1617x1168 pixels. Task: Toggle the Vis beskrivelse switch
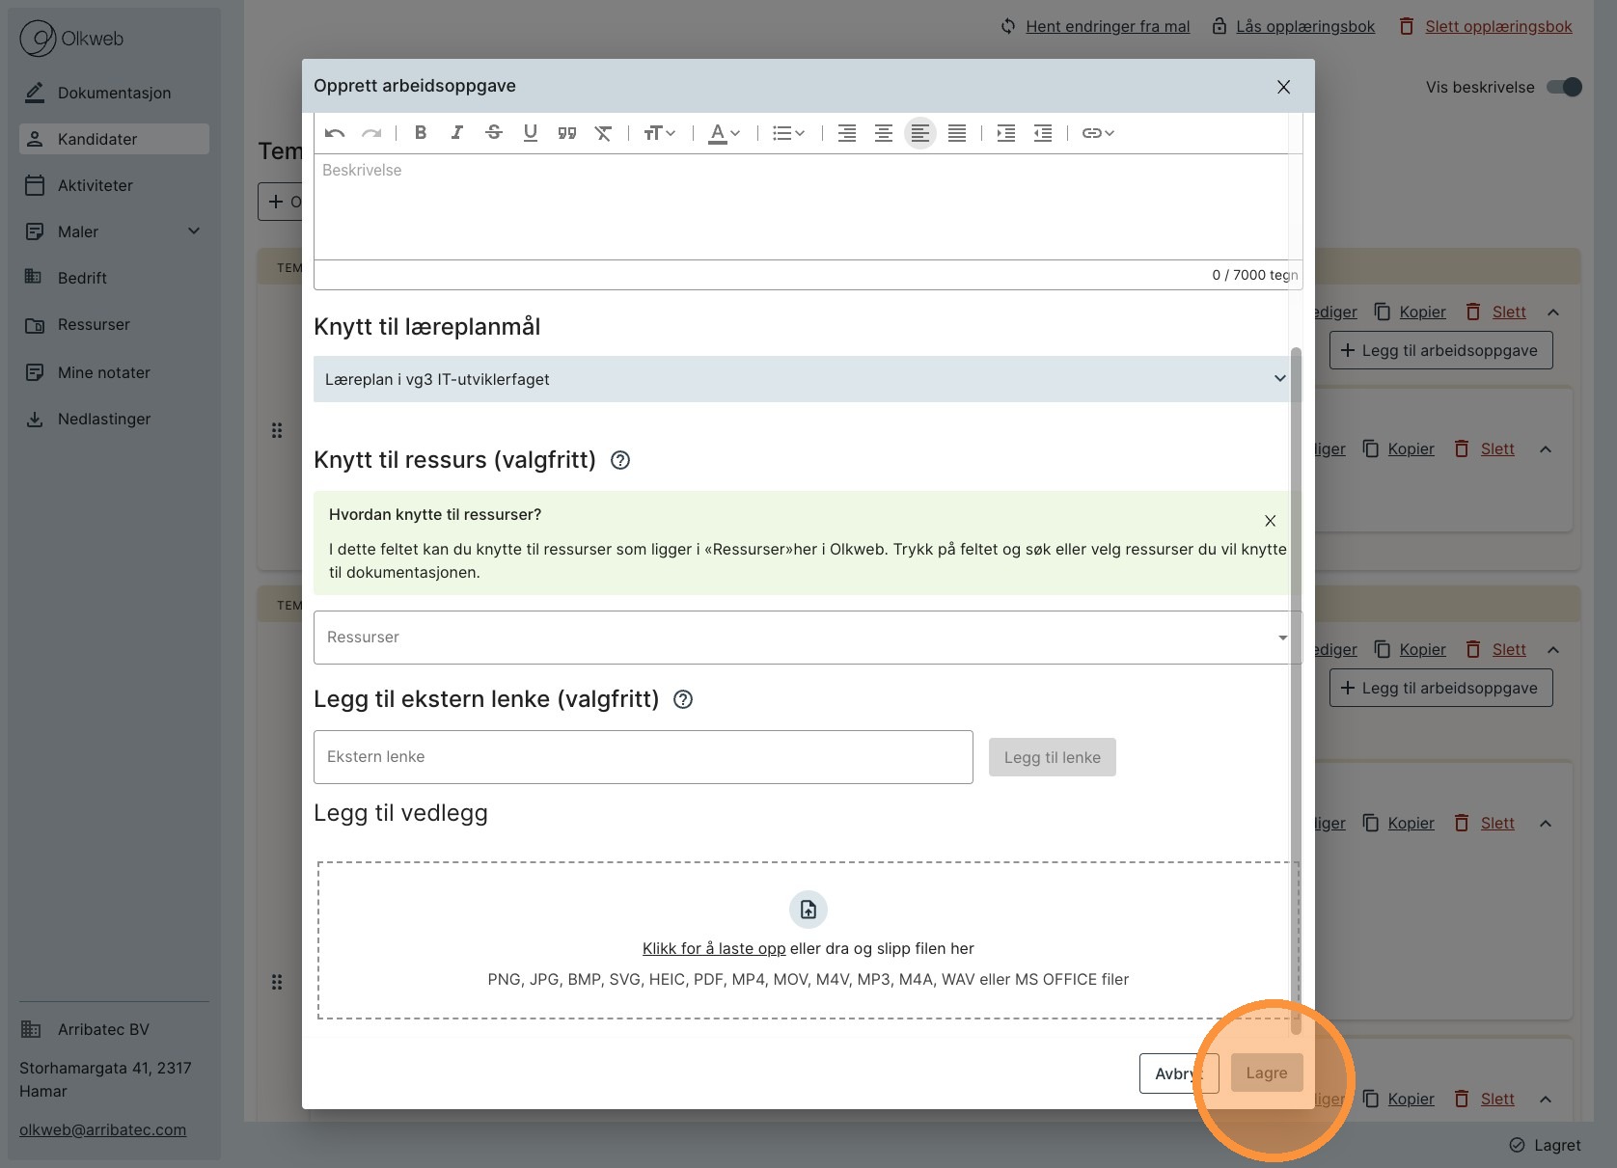click(1564, 87)
